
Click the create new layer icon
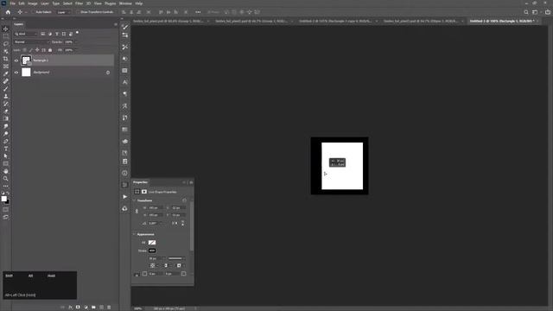[x=101, y=308]
